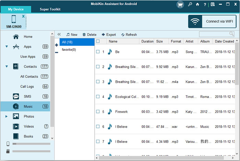Open User Apps in the sidebar
The width and height of the screenshot is (240, 161).
click(28, 57)
